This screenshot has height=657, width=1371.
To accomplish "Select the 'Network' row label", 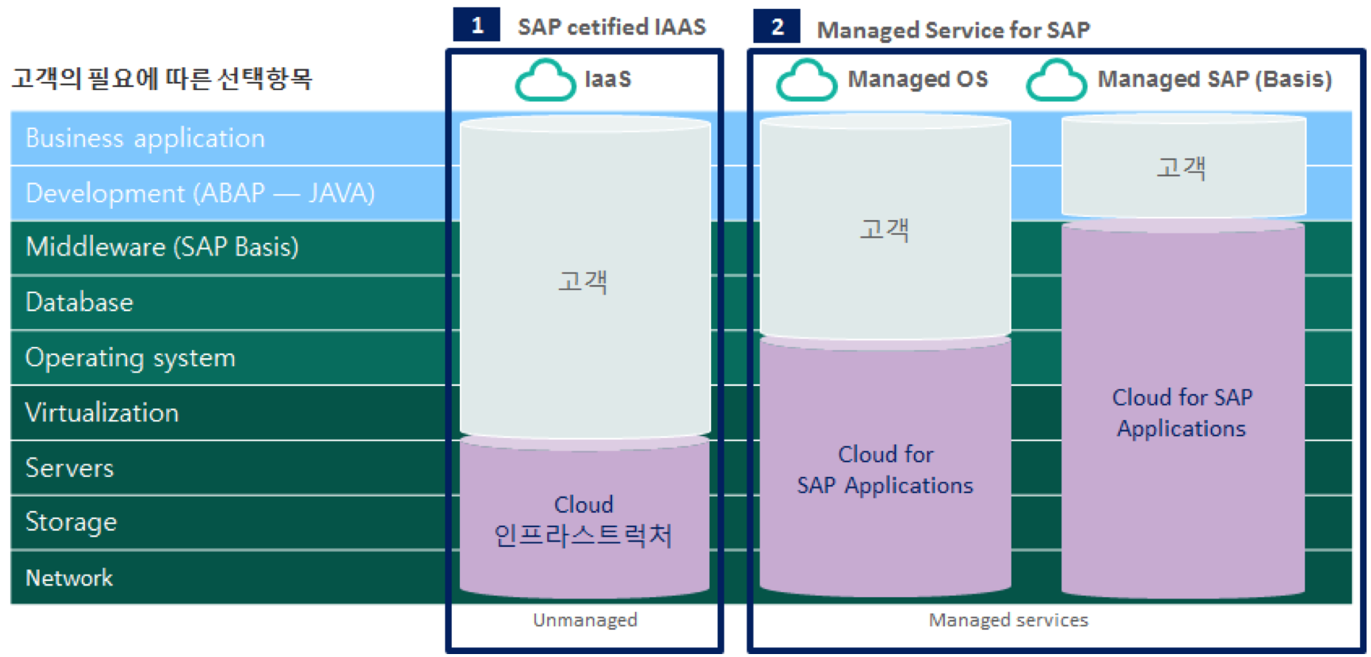I will [x=69, y=578].
